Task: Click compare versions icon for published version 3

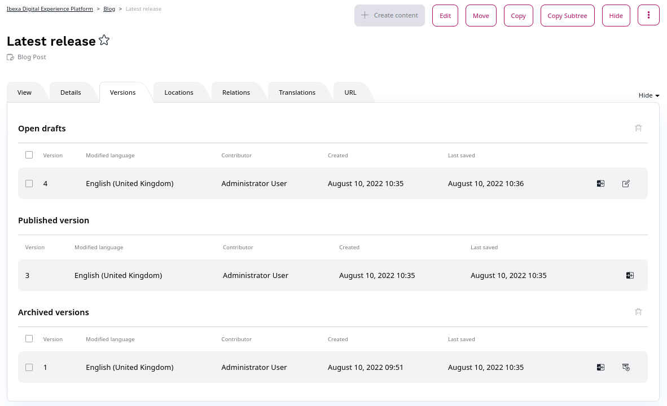Action: 630,275
